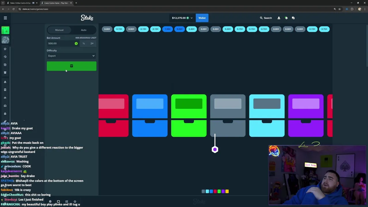Open the slots 777 icon in sidebar
The height and width of the screenshot is (207, 368).
click(5, 98)
